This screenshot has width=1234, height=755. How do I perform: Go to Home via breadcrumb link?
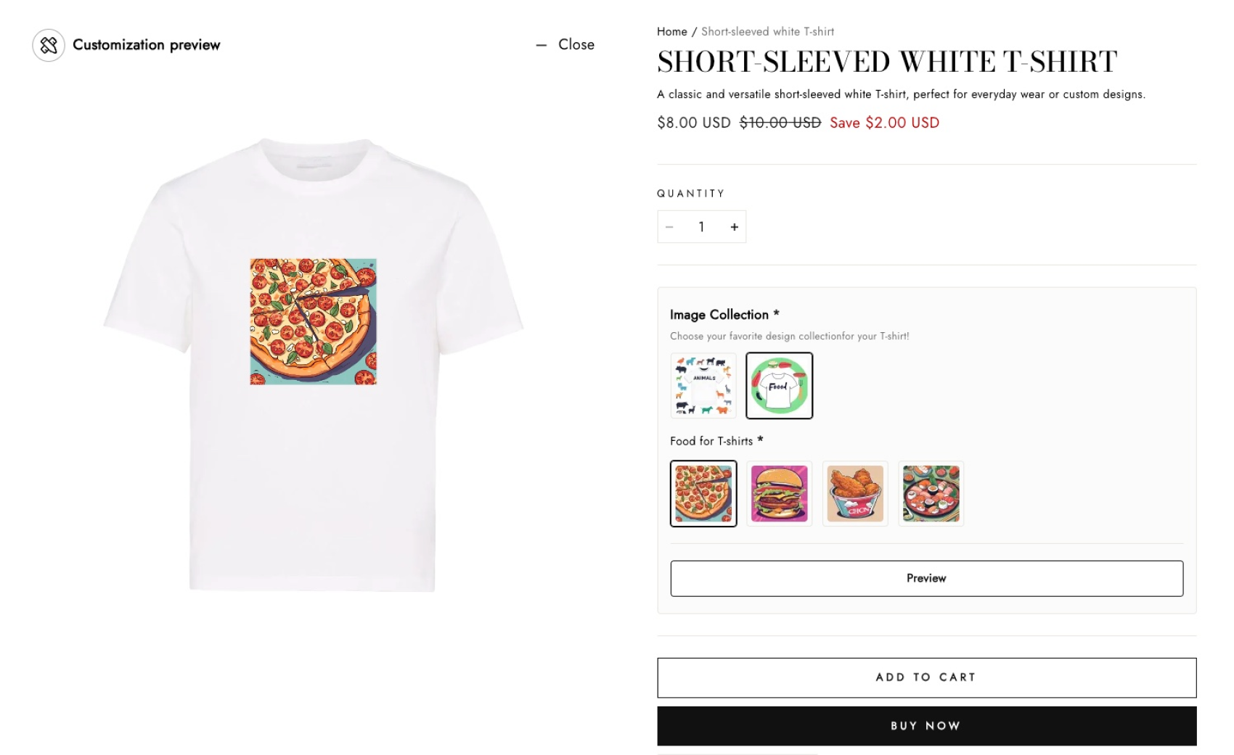(x=671, y=32)
